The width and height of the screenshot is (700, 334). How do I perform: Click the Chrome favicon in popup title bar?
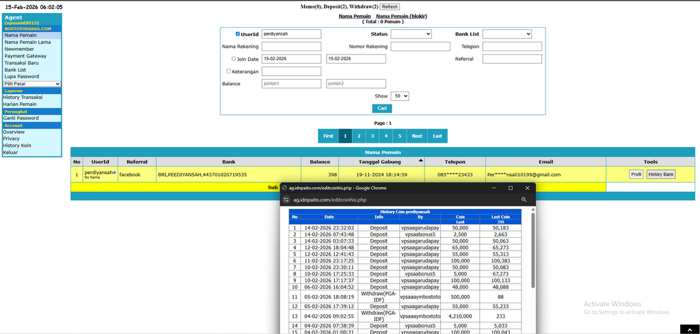tap(284, 189)
